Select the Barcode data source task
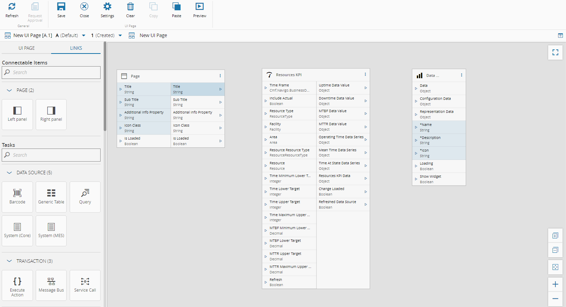Image resolution: width=566 pixels, height=307 pixels. [17, 197]
